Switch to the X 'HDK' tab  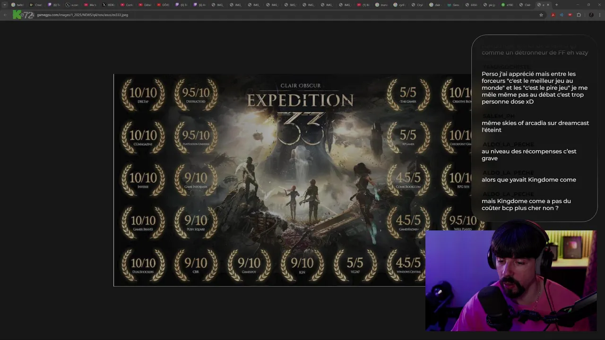pos(109,5)
